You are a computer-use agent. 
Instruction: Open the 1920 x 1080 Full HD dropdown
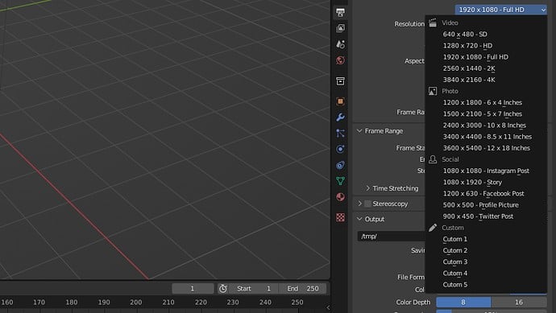[x=500, y=10]
